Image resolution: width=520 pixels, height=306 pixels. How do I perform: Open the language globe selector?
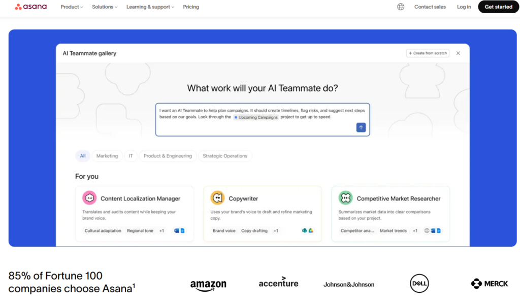401,7
